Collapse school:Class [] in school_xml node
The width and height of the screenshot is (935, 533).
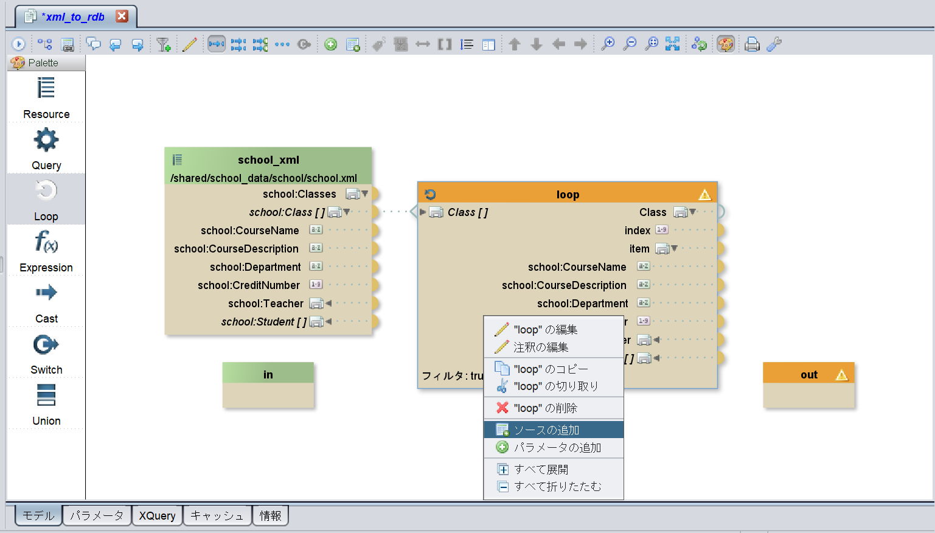[x=347, y=212]
